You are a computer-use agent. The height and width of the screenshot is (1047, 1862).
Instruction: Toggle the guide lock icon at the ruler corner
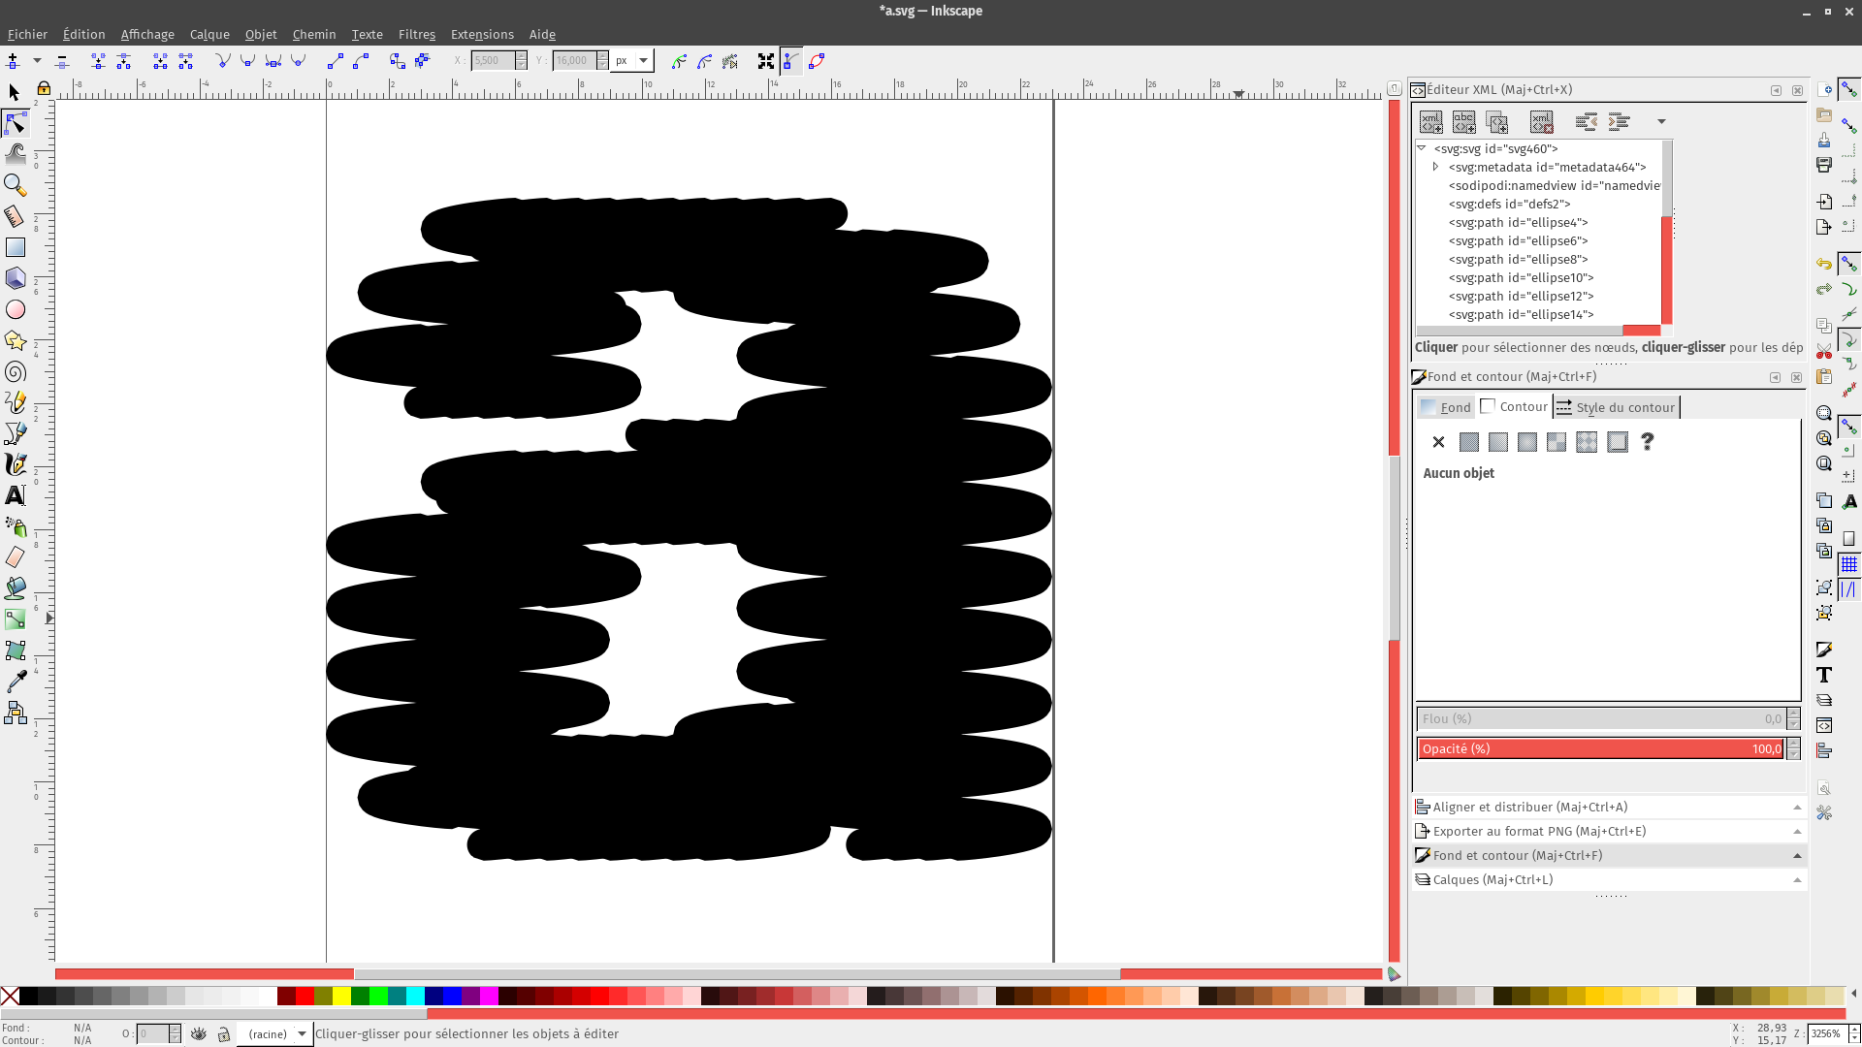coord(44,88)
